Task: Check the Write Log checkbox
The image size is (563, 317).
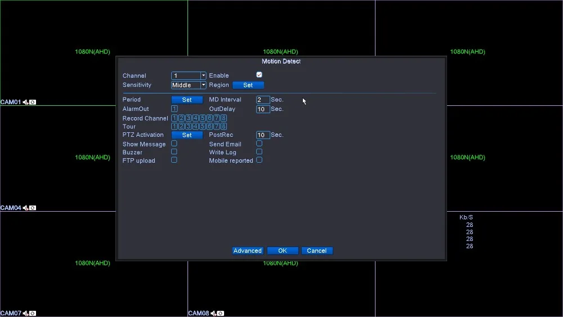Action: 259,151
